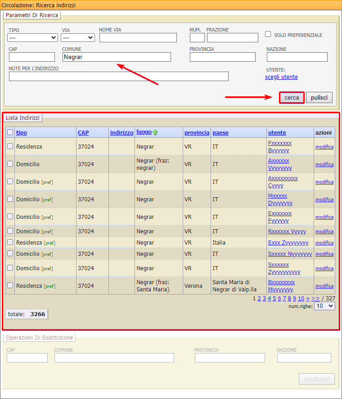The height and width of the screenshot is (399, 342).
Task: Sort the list by utente column
Action: tap(277, 132)
